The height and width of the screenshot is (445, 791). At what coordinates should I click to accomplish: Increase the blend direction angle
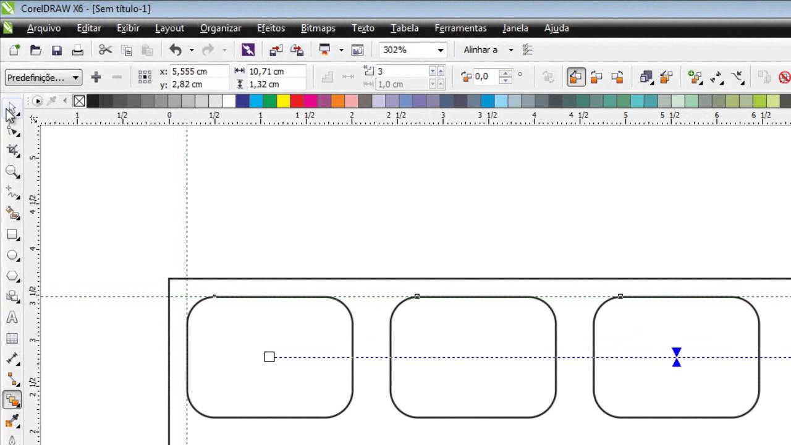click(x=505, y=73)
